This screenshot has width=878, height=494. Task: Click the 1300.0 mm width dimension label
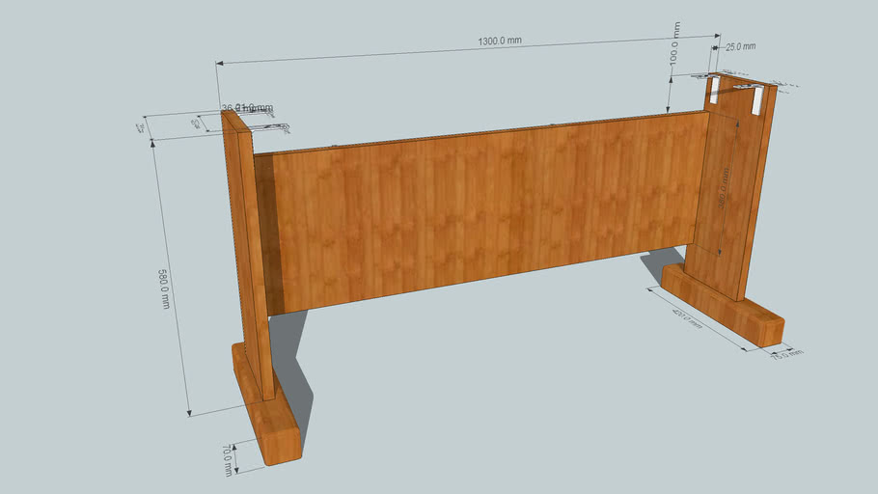[500, 41]
